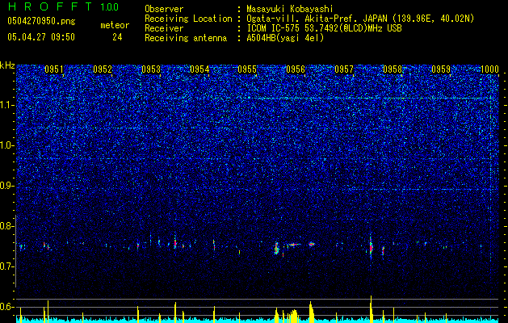
Task: Click the 0951 time marker
Action: click(54, 69)
